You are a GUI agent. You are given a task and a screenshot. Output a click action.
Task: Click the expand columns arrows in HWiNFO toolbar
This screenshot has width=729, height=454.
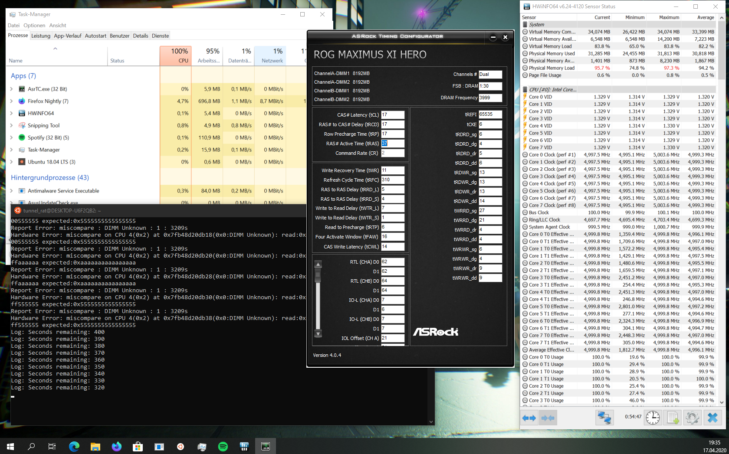click(x=529, y=418)
